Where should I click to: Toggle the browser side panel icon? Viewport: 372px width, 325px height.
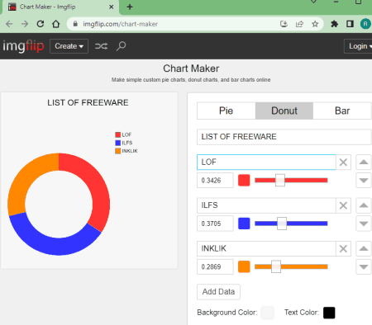[x=350, y=24]
